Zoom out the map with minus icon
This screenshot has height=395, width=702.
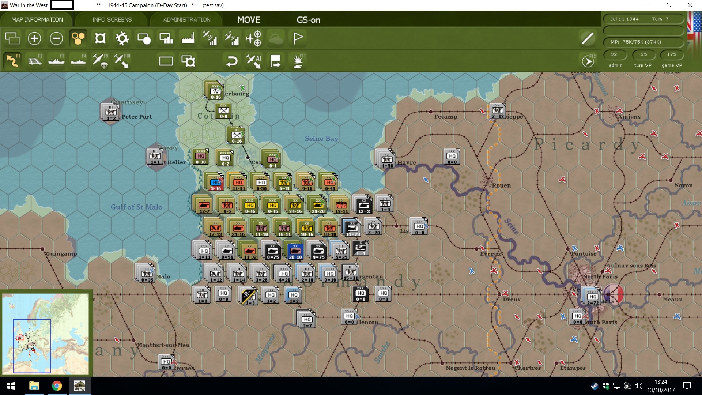56,38
